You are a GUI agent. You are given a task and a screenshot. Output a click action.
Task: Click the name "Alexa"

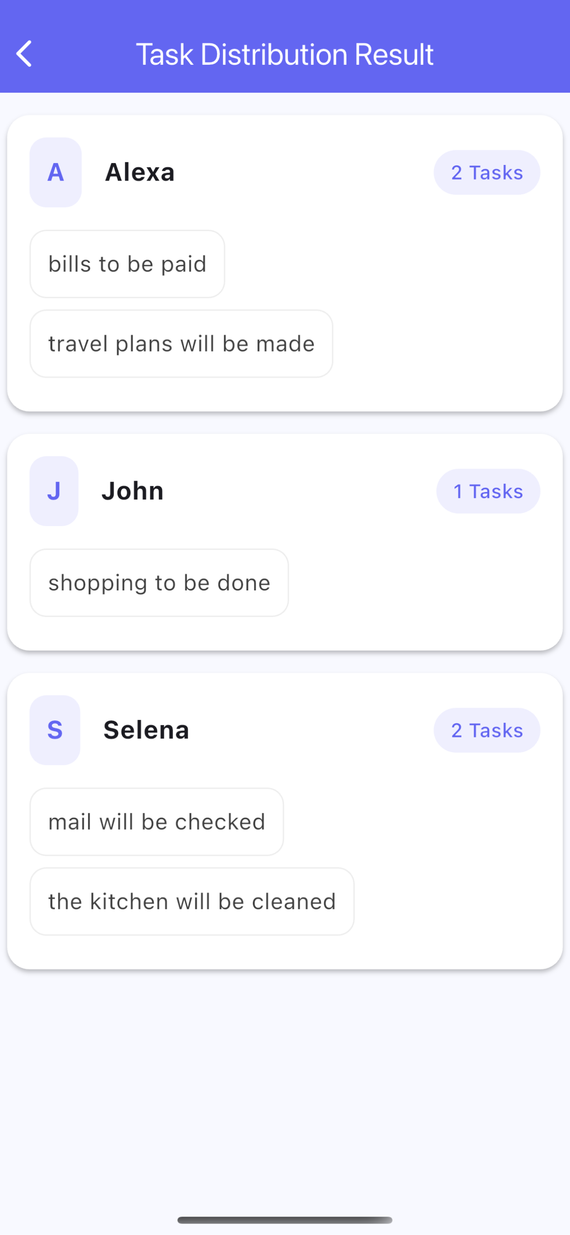140,172
